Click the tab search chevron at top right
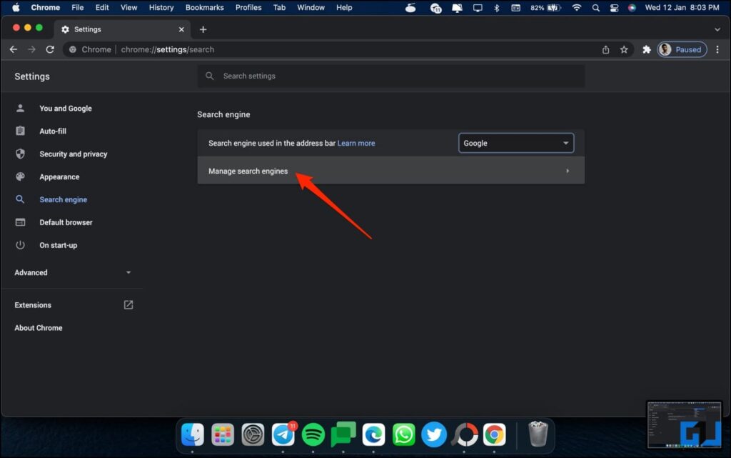This screenshot has width=731, height=458. click(717, 29)
